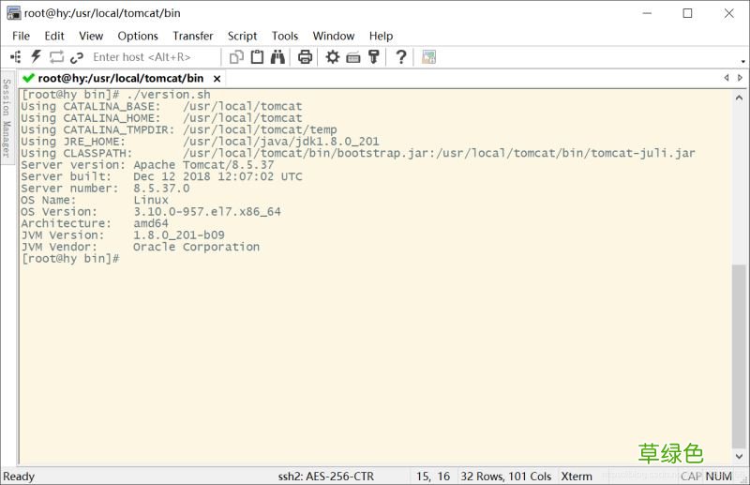Viewport: 750px width, 485px height.
Task: Click the 'OS Version:' output line
Action: click(151, 212)
